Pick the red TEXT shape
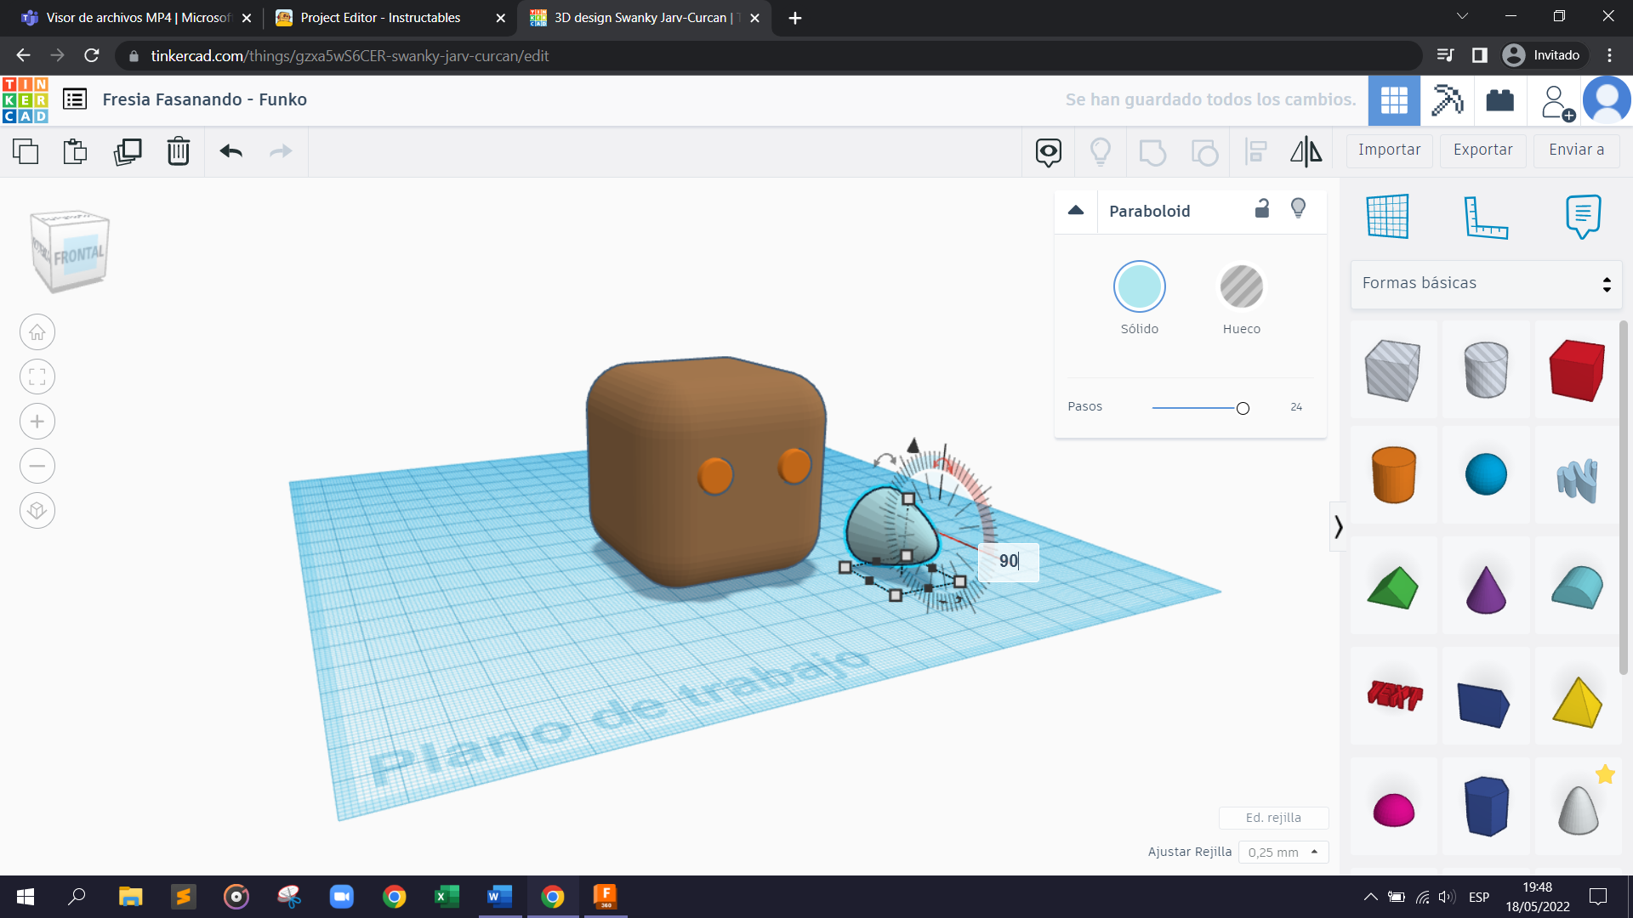The height and width of the screenshot is (918, 1633). [x=1394, y=696]
